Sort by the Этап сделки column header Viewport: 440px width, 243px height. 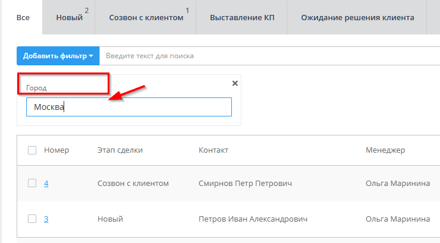point(120,150)
